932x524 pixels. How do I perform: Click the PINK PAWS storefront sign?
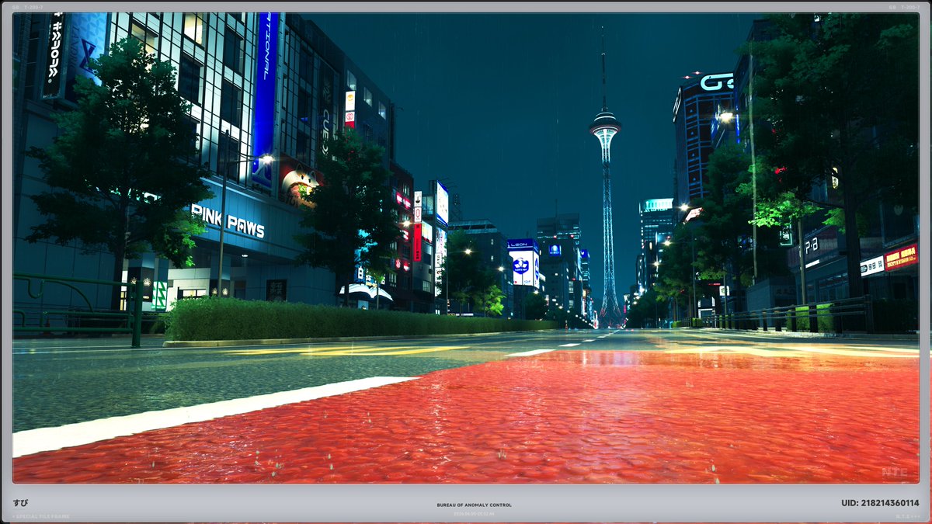point(228,221)
